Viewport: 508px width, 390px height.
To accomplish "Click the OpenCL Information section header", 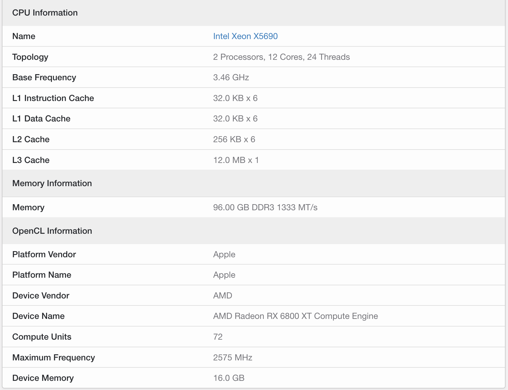I will [52, 231].
